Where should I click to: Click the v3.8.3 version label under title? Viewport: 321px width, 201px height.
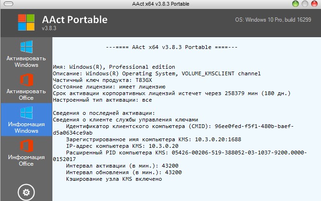click(x=49, y=29)
